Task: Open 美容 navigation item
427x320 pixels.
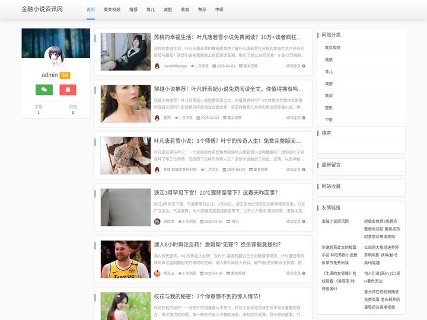Action: pos(185,9)
